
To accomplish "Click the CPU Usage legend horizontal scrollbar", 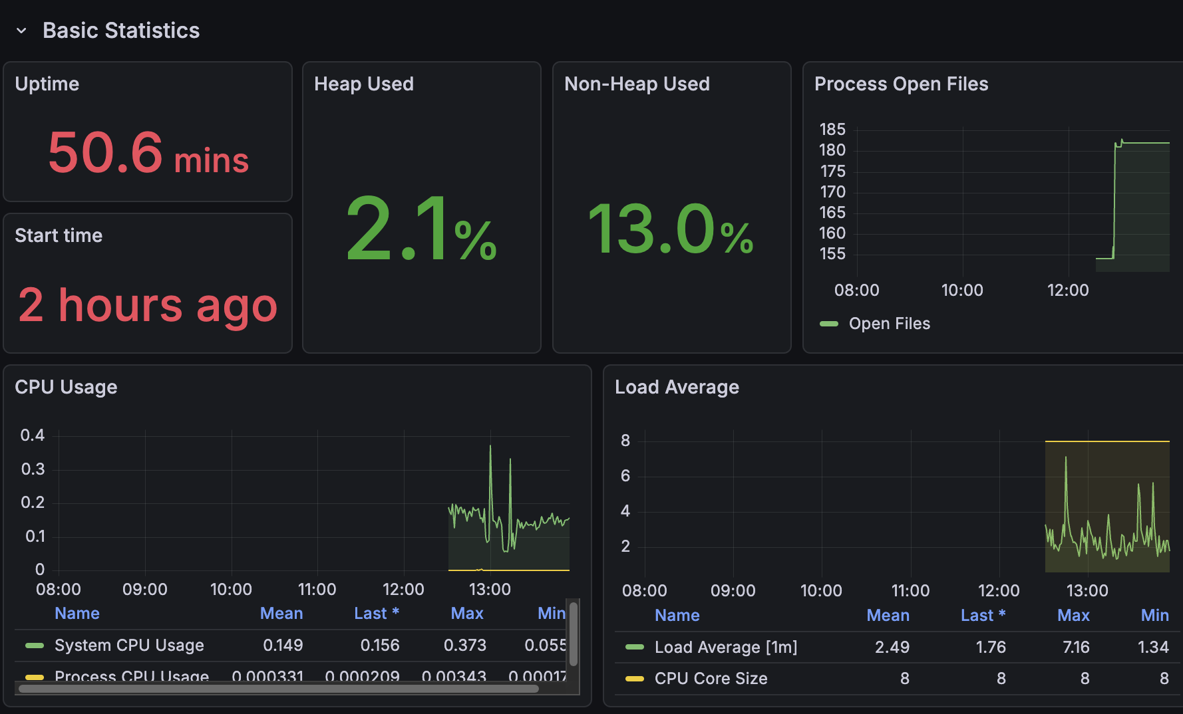I will point(278,689).
